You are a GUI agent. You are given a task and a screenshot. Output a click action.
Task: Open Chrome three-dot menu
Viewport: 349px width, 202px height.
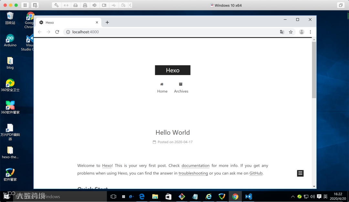310,32
